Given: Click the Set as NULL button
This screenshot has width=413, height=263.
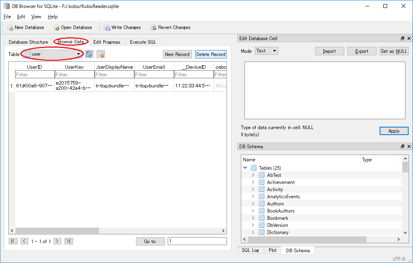Looking at the screenshot, I should [x=394, y=51].
